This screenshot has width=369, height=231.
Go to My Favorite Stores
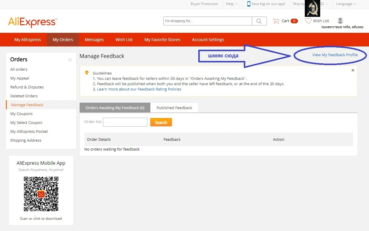point(162,40)
